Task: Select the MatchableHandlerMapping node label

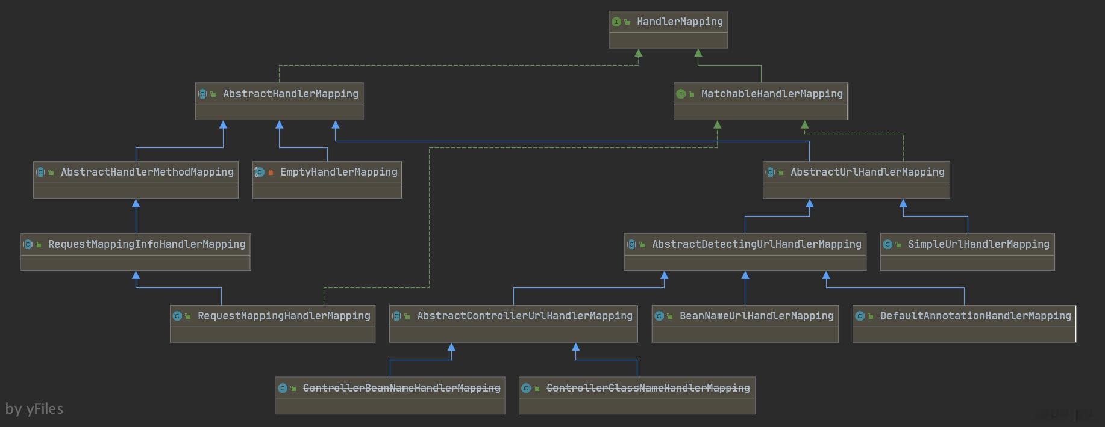Action: (772, 94)
